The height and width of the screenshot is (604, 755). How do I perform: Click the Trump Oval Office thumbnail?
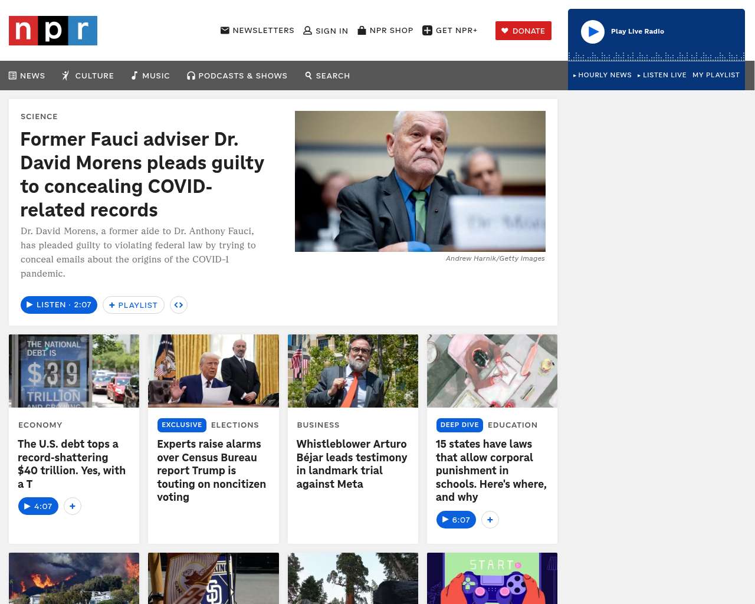(214, 371)
